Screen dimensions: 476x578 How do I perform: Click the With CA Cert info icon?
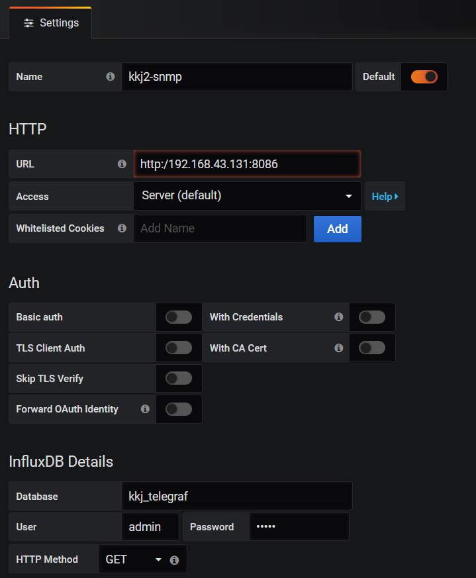[339, 348]
